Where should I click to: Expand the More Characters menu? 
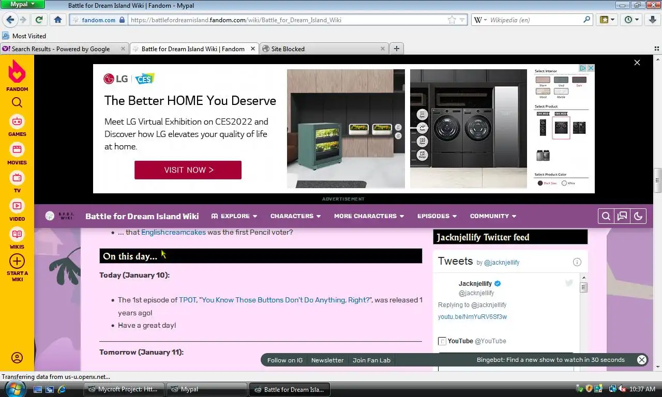pos(369,216)
